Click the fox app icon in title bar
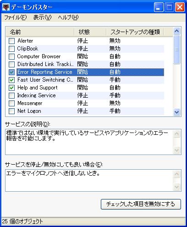 (6, 7)
